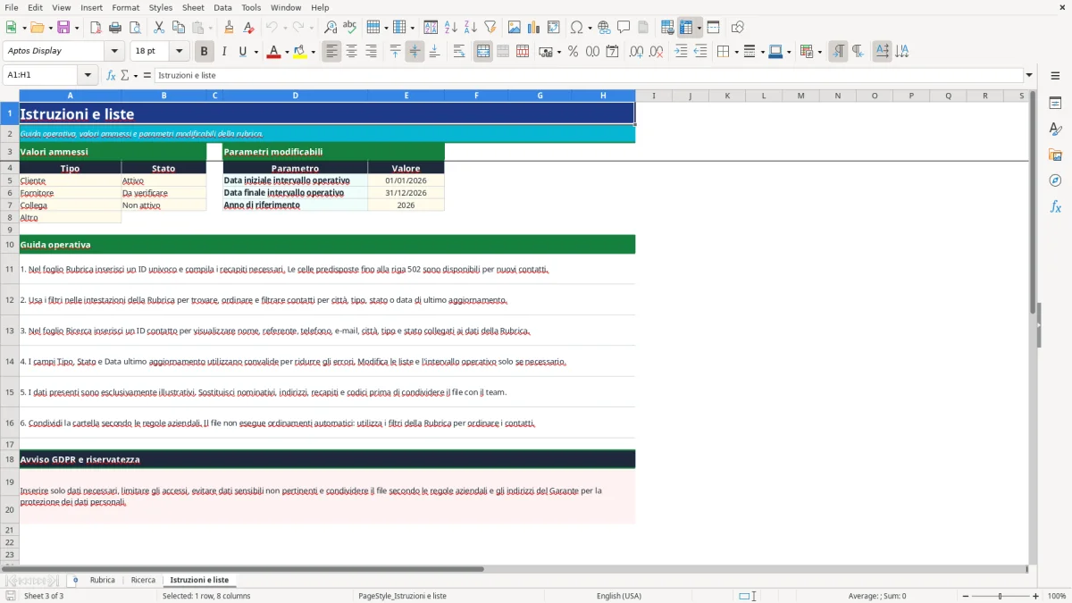Image resolution: width=1072 pixels, height=603 pixels.
Task: Click cell containing 'Da verificare'
Action: 163,193
